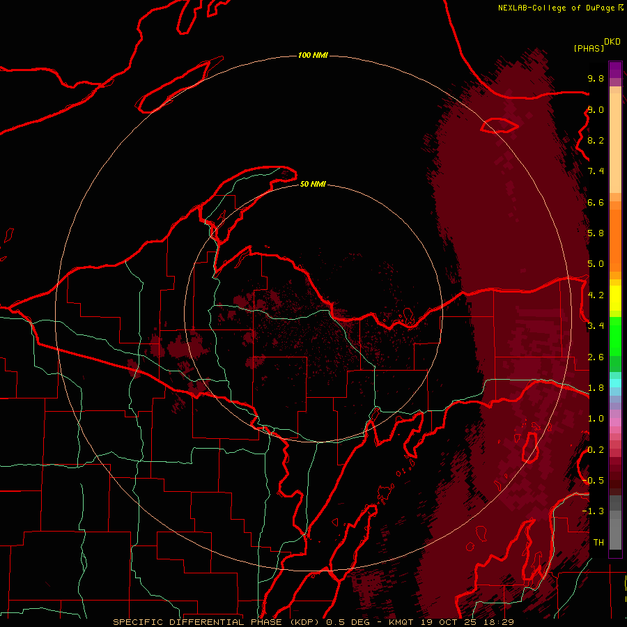
Task: Click the Specific Differential Phase KMQT caption
Action: point(313,622)
